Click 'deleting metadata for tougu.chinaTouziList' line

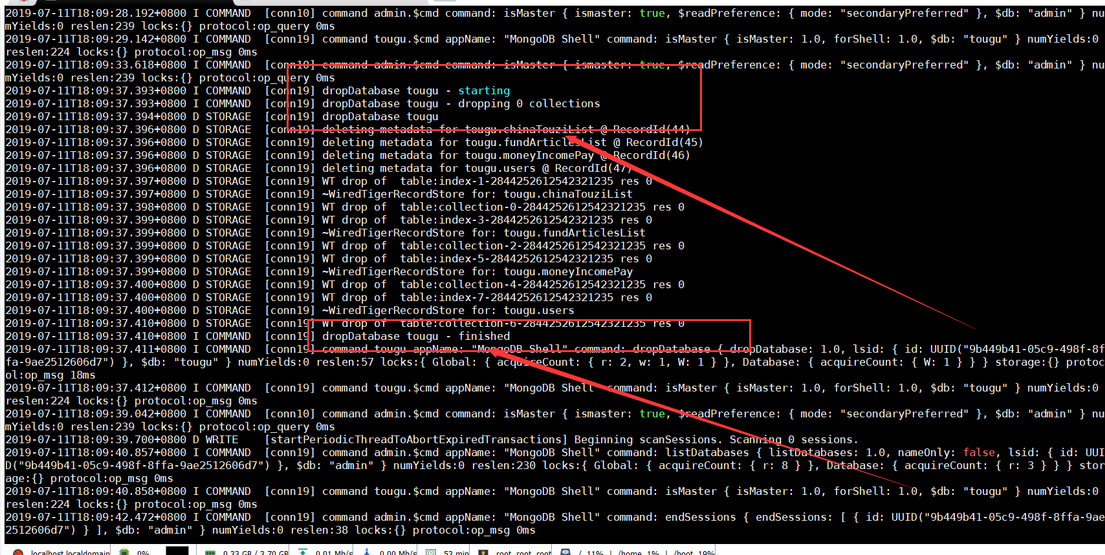[458, 129]
